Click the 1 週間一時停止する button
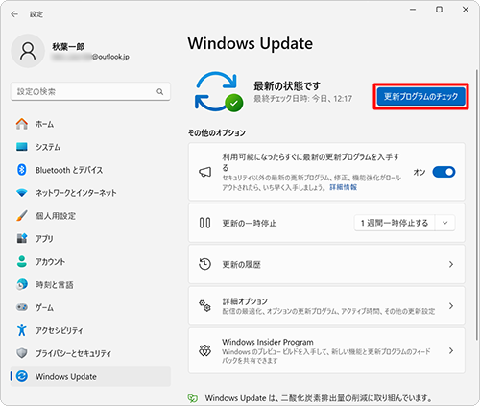 [x=395, y=223]
